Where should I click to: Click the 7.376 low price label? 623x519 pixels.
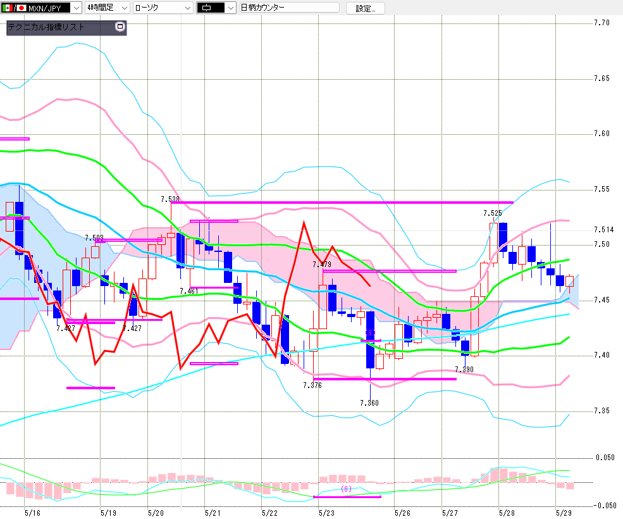tap(312, 385)
